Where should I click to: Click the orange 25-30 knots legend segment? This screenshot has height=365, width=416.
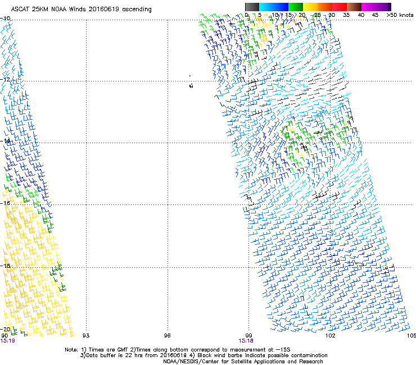pos(325,7)
